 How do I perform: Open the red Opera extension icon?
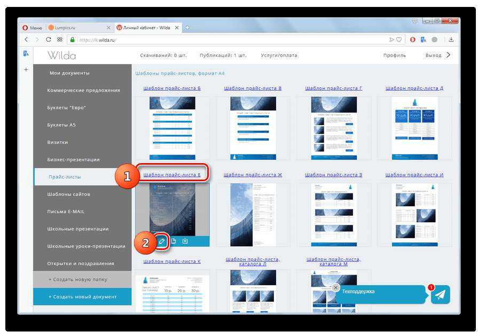412,39
